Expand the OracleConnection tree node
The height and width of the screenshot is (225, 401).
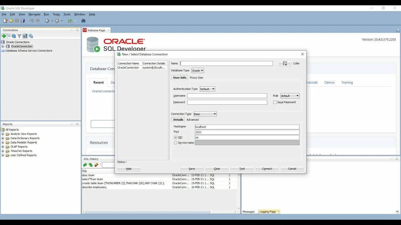pos(3,46)
